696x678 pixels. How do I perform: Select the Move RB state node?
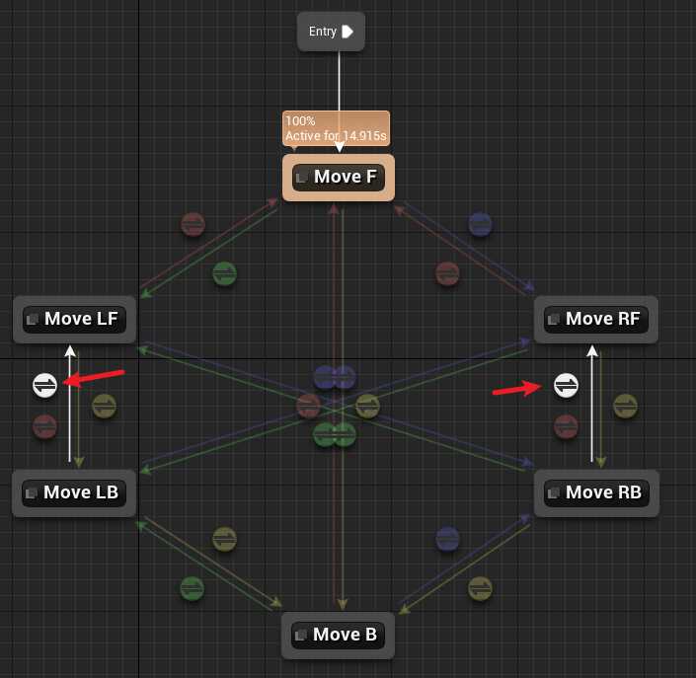[596, 493]
